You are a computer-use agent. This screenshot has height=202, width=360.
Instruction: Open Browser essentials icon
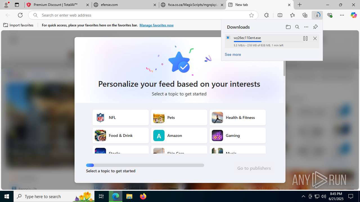[330, 15]
